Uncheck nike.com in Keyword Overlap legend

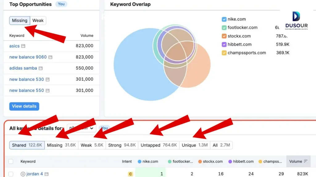[x=224, y=19]
